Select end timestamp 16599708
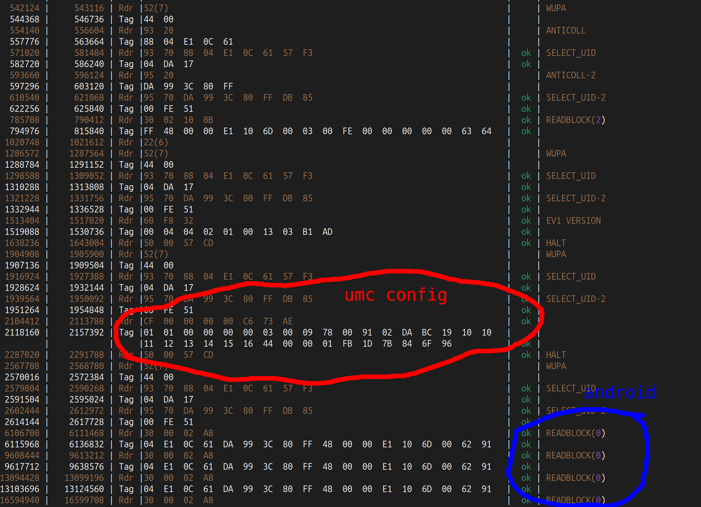The image size is (701, 507). click(x=84, y=500)
